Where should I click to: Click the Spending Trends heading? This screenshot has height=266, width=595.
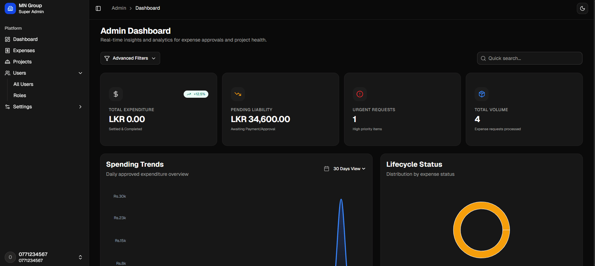135,165
